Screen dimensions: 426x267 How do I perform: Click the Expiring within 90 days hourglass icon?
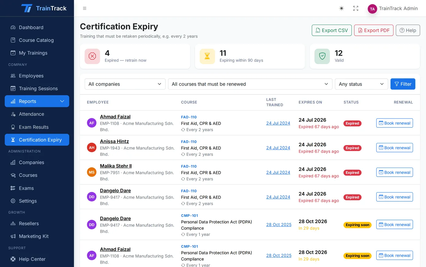(207, 56)
